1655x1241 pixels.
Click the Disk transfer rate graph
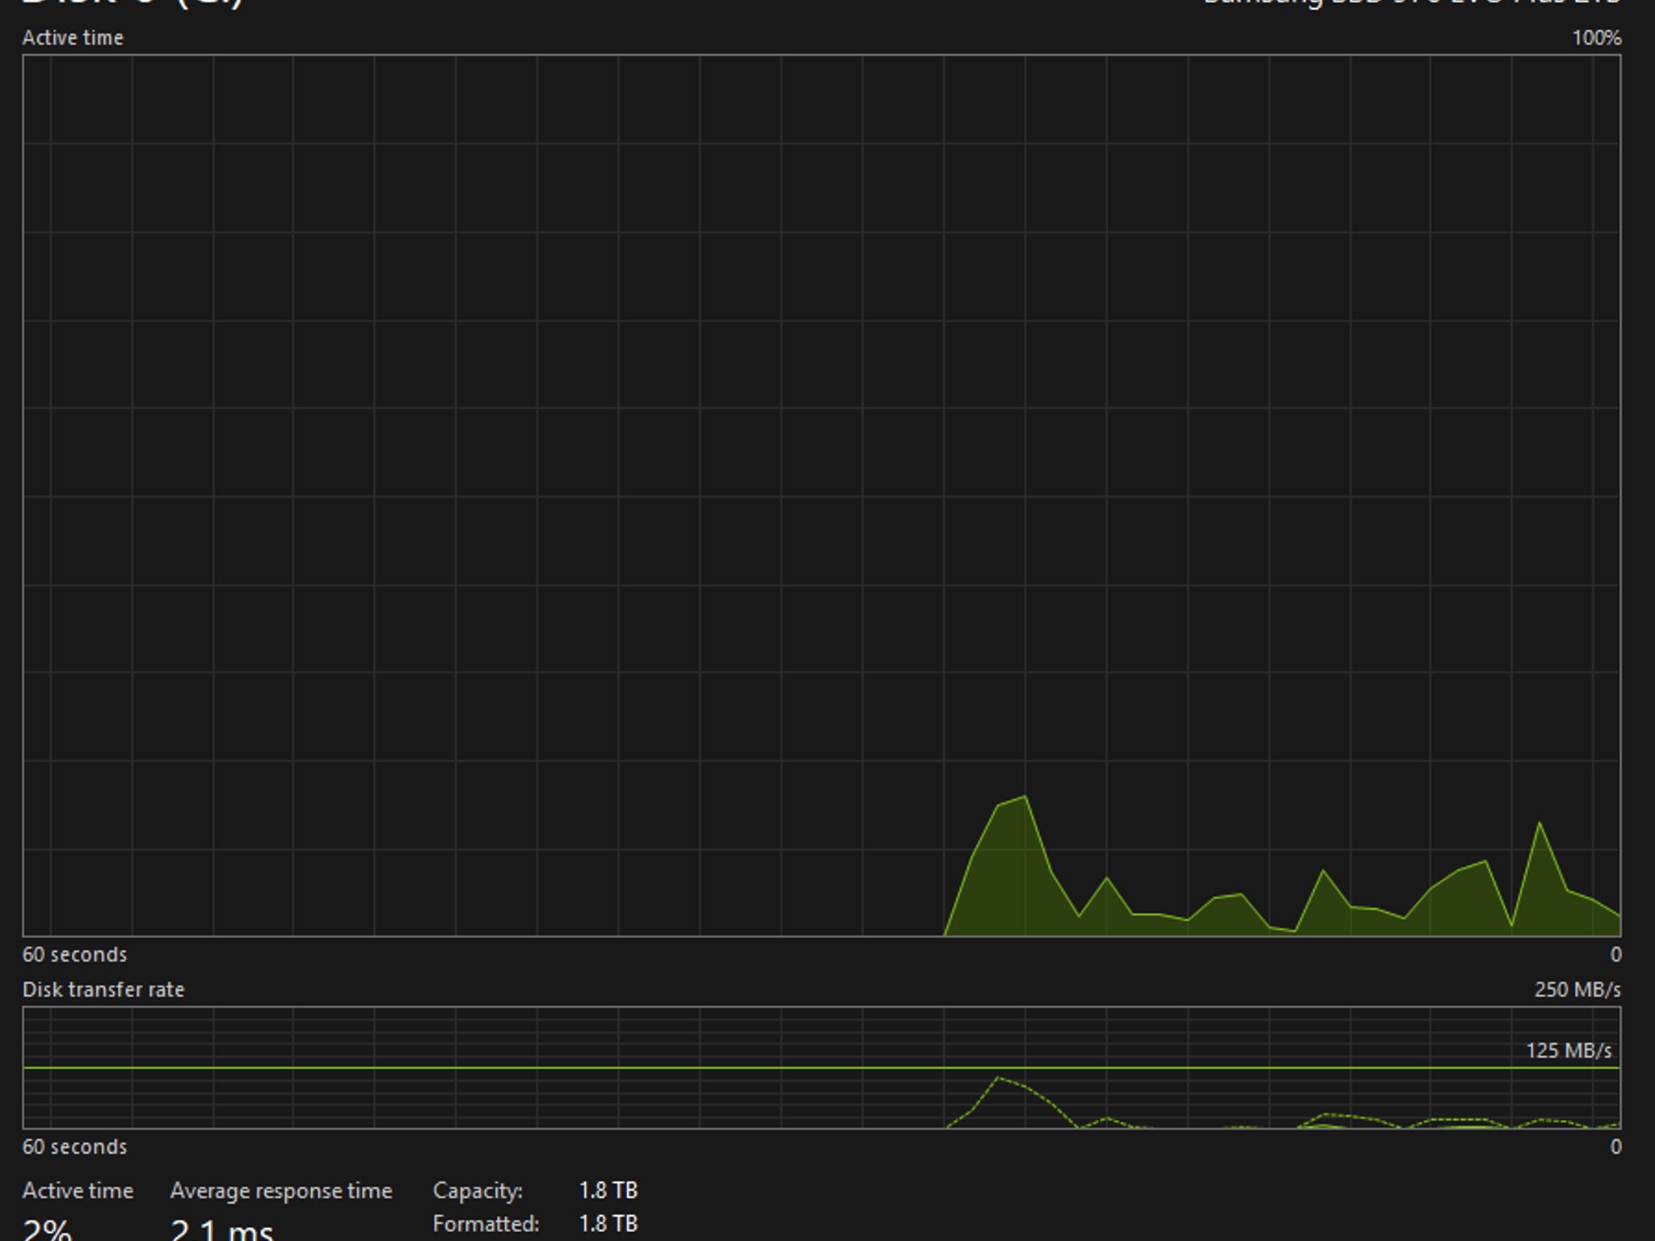click(821, 1067)
